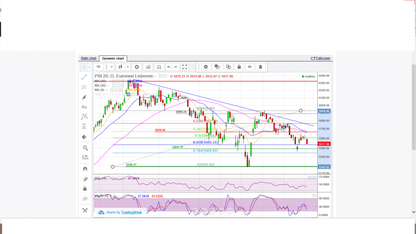The height and width of the screenshot is (234, 416).
Task: Select the crosshair cursor tool
Action: click(x=84, y=67)
